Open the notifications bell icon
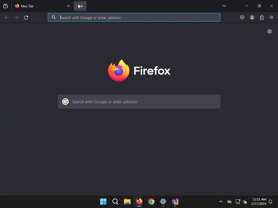 [x=271, y=201]
